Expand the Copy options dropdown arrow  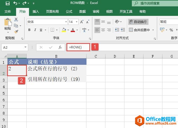[x=20, y=26]
